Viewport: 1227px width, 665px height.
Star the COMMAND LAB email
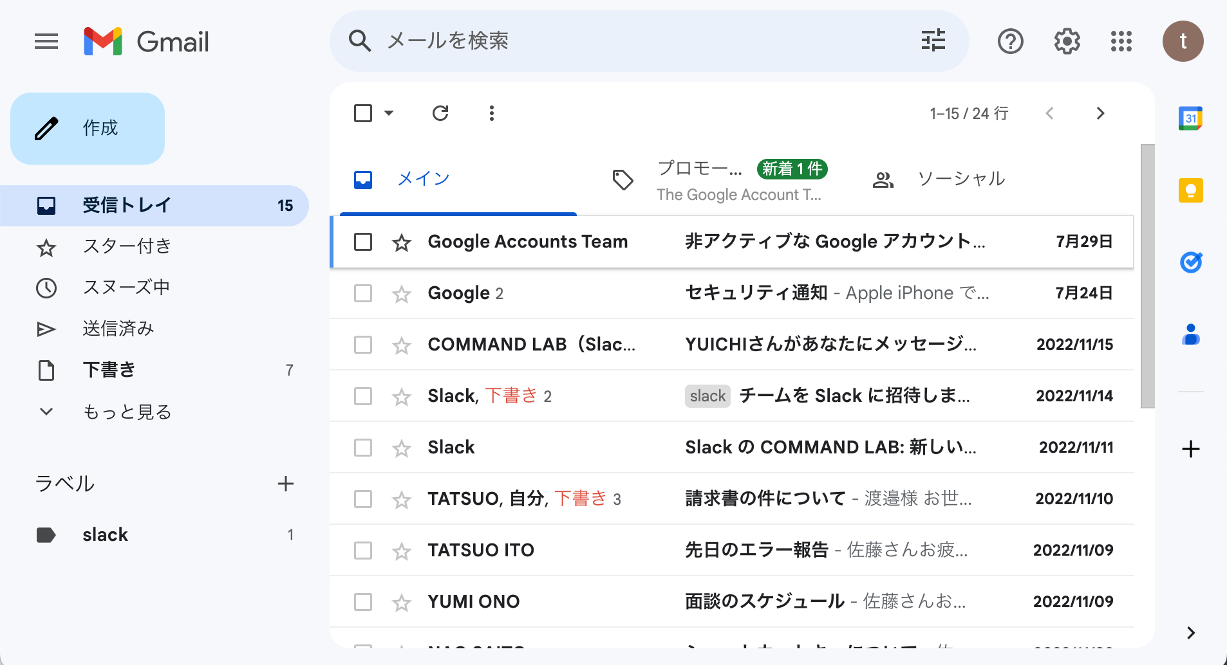[402, 345]
